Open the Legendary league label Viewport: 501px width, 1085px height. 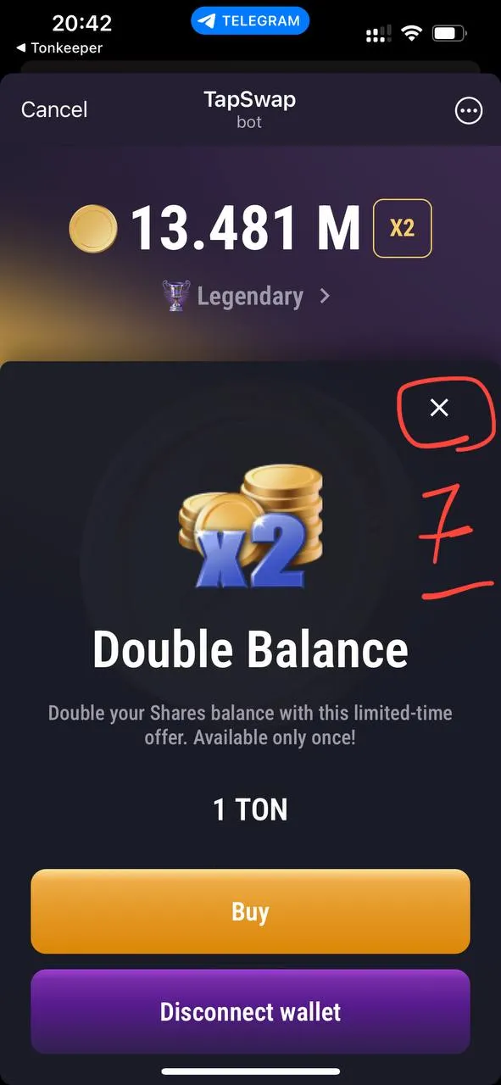250,297
